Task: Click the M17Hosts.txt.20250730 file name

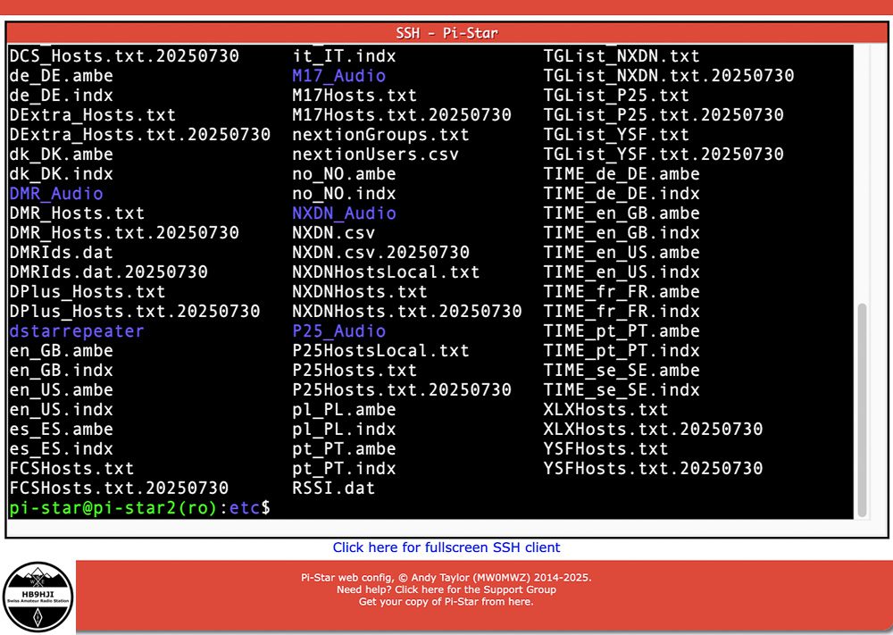Action: [402, 115]
